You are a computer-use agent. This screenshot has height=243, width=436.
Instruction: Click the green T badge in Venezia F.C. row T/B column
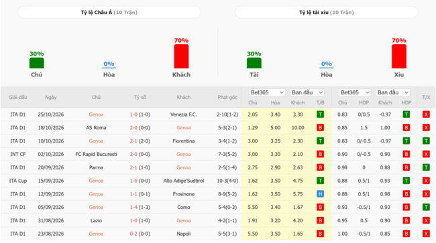pyautogui.click(x=320, y=114)
